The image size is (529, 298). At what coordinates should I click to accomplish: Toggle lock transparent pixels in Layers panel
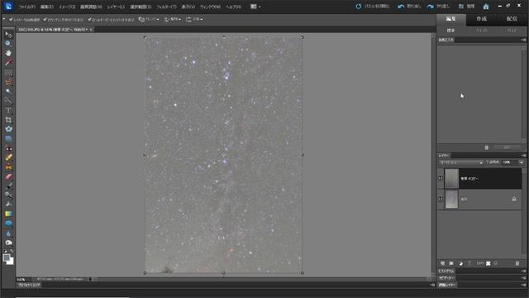click(x=488, y=263)
